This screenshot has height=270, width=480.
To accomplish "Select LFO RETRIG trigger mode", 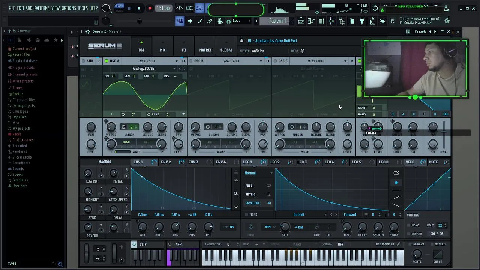I will coord(258,194).
